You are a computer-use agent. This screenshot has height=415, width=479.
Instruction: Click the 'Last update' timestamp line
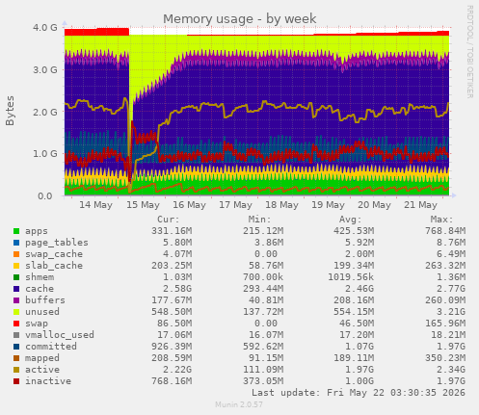[359, 393]
